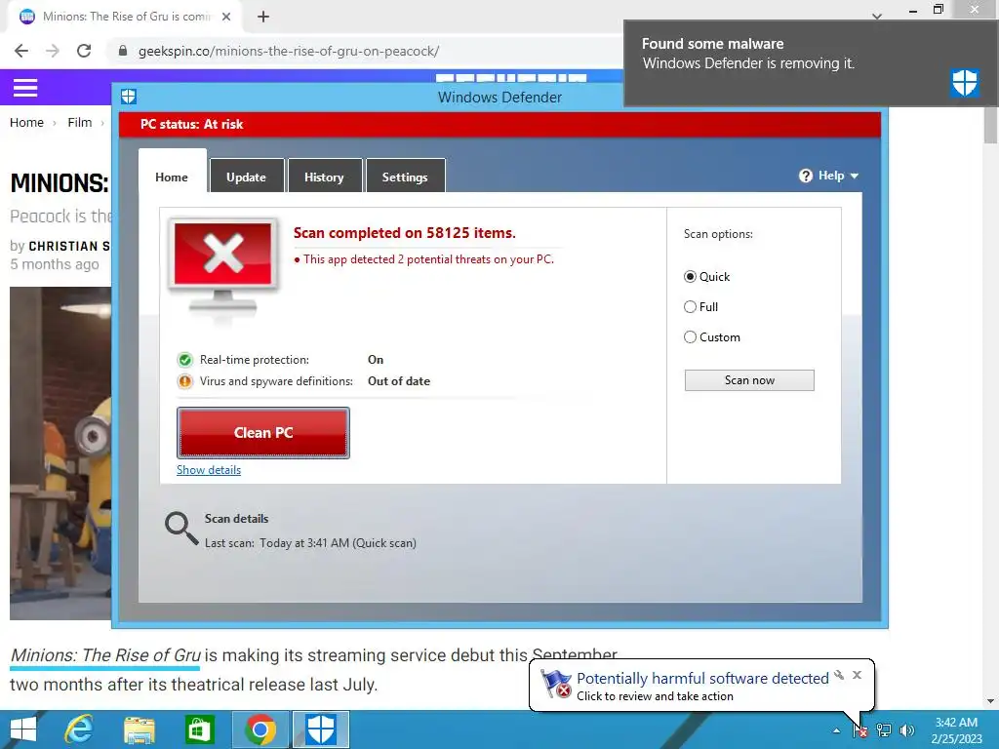The width and height of the screenshot is (999, 749).
Task: Click the Windows Defender shield in title bar
Action: 129,97
